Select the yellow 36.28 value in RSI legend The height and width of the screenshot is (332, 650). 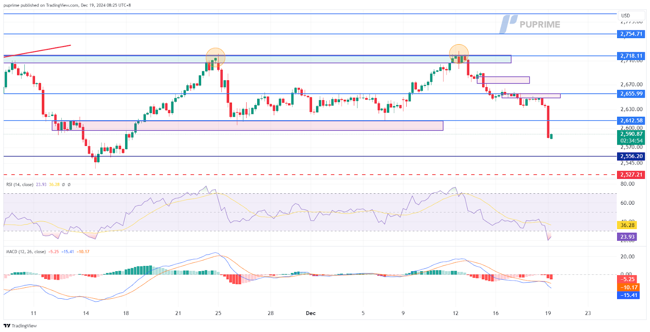click(54, 184)
